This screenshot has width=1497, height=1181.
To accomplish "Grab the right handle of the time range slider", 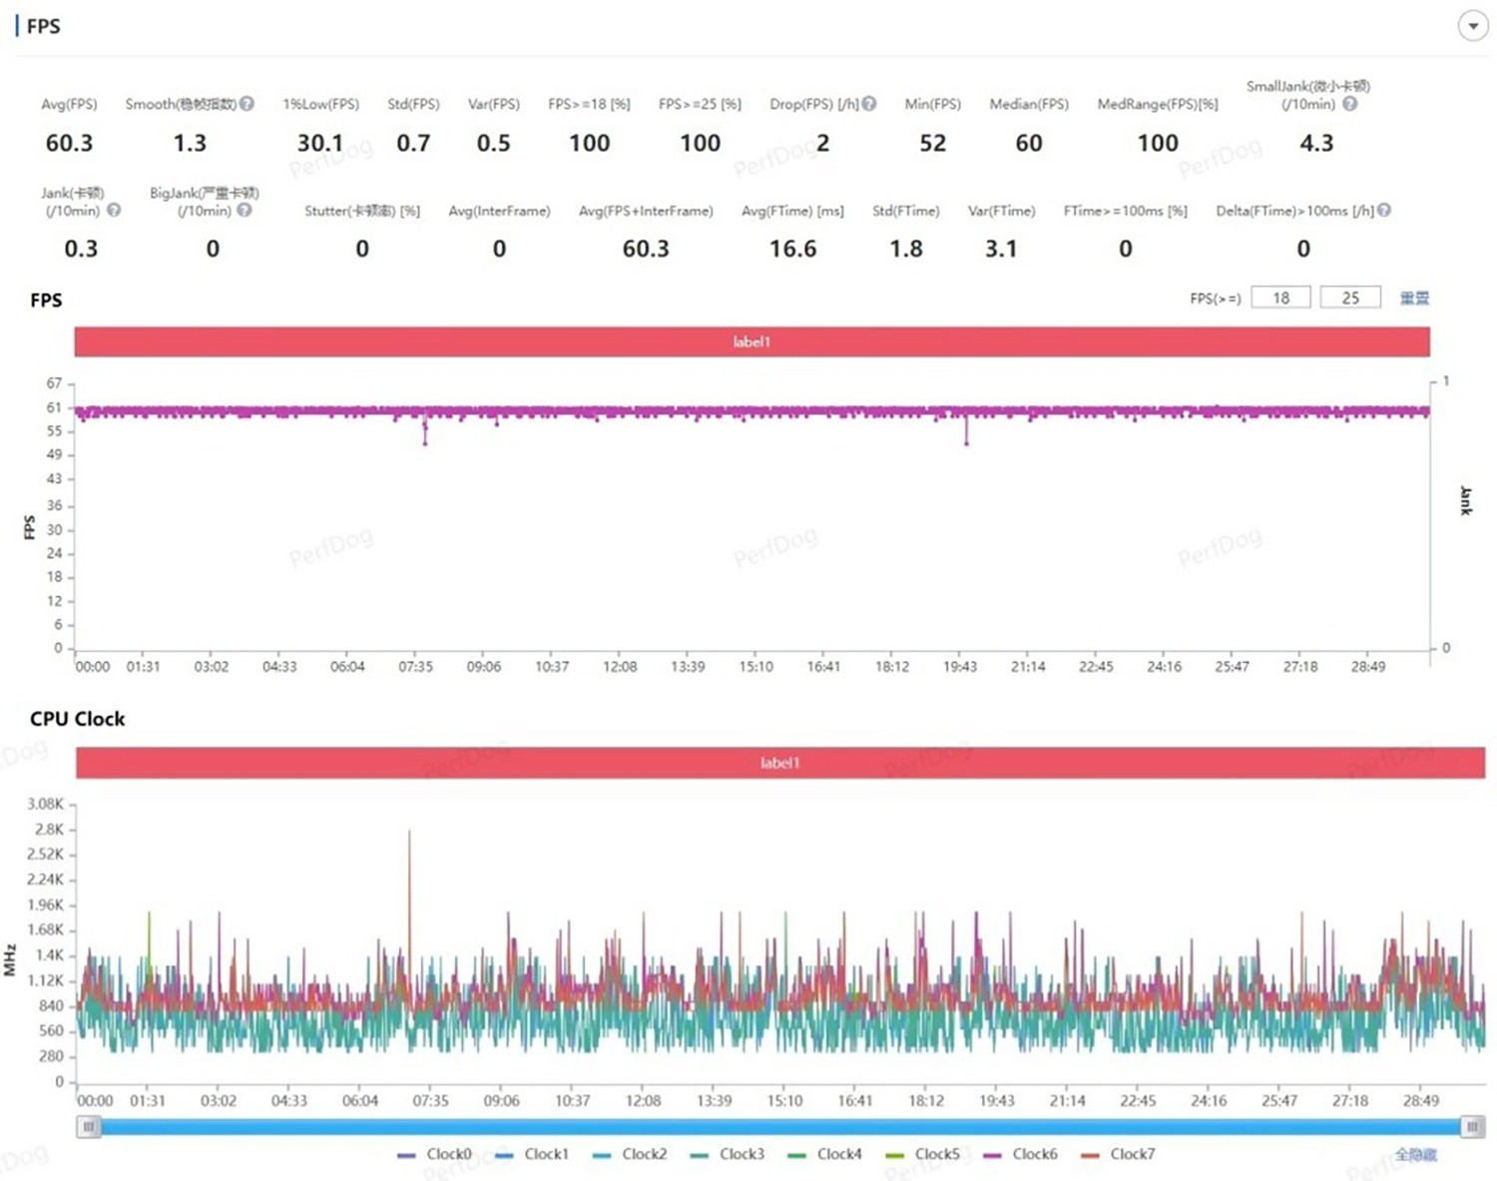I will tap(1472, 1126).
